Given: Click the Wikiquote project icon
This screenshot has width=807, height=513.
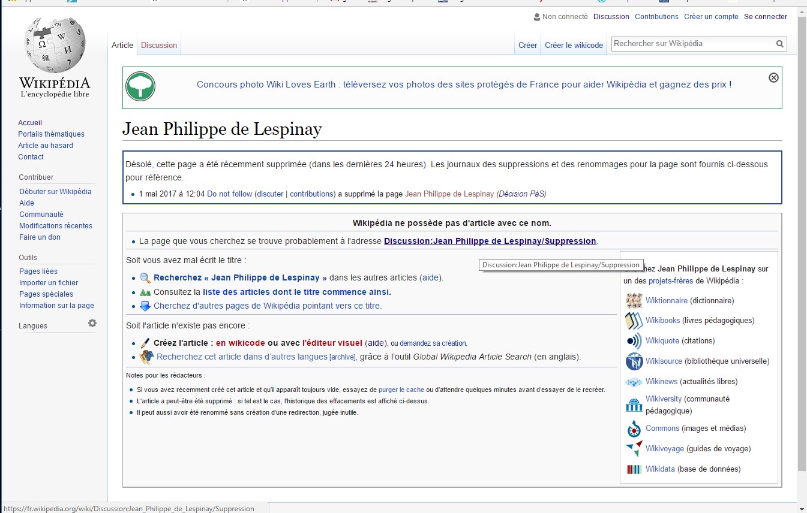Looking at the screenshot, I should click(634, 341).
